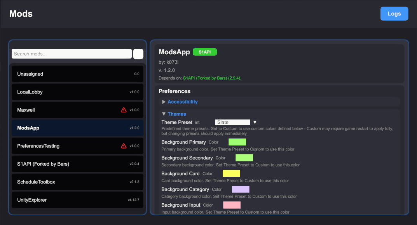Click the Background Secondary green swatch

pyautogui.click(x=244, y=157)
